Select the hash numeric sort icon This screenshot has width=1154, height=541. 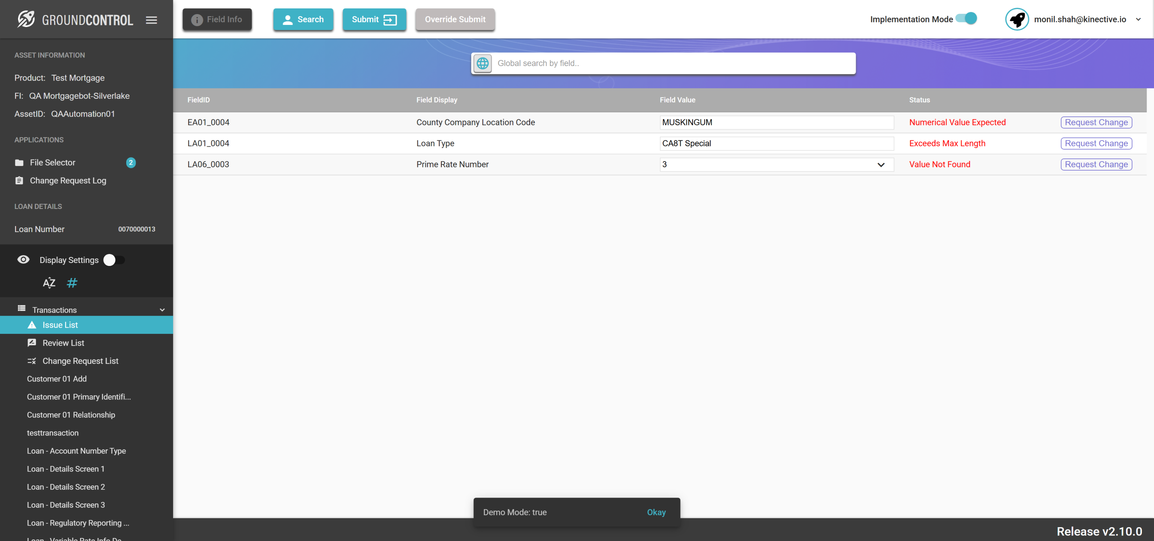coord(72,283)
